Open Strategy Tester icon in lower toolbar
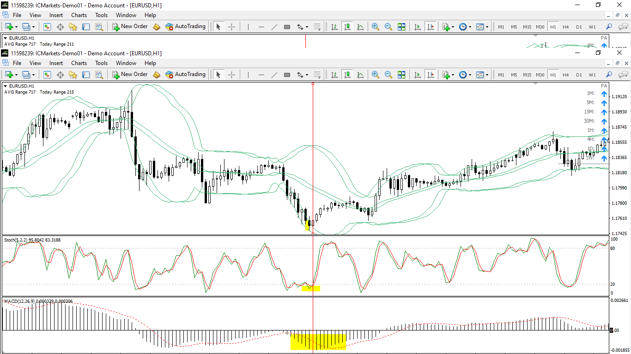Image resolution: width=631 pixels, height=354 pixels. point(99,75)
